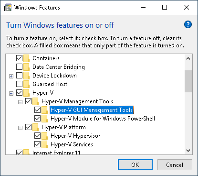Select the Hyper-V Module for Windows PowerShell item
The width and height of the screenshot is (198, 176).
point(103,119)
